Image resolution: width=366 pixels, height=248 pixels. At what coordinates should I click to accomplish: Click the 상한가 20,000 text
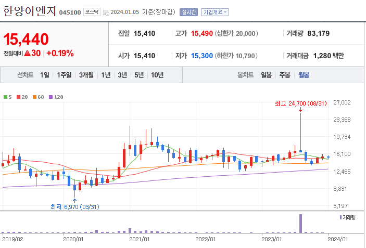[x=236, y=34]
